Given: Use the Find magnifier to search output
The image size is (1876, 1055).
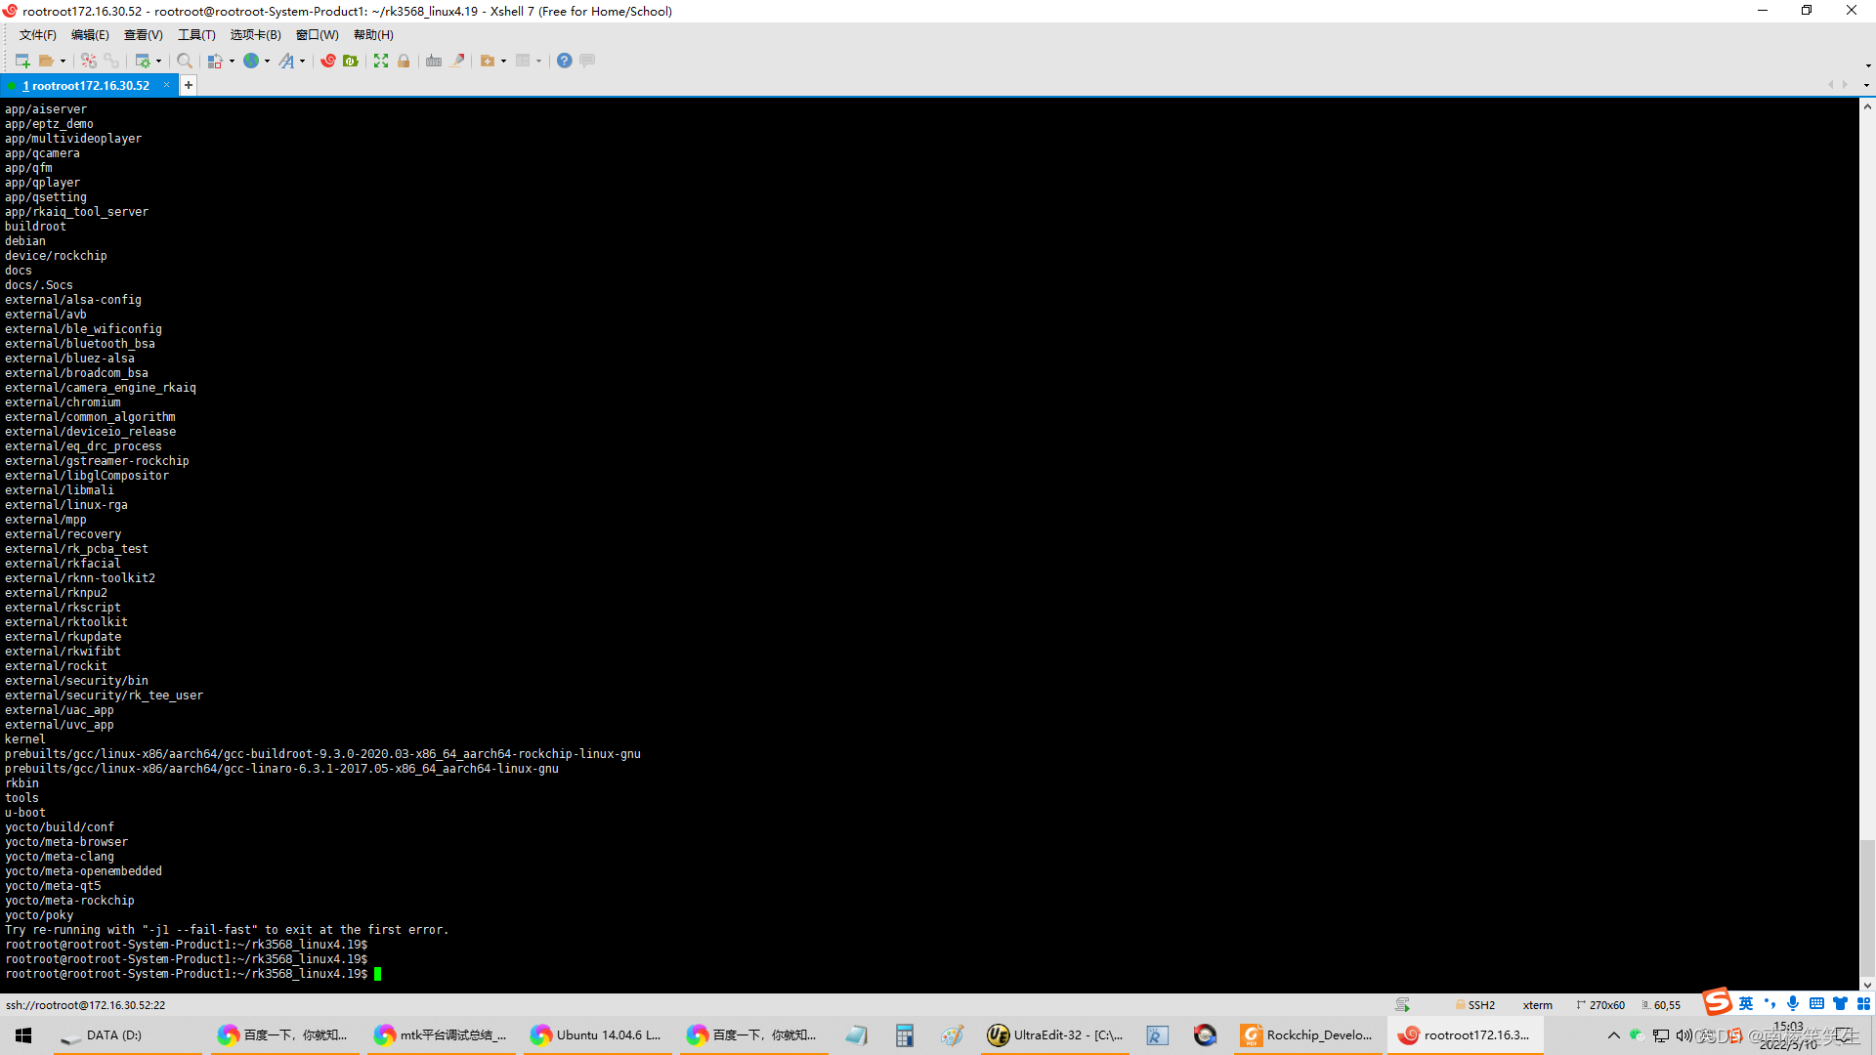Looking at the screenshot, I should (x=186, y=61).
